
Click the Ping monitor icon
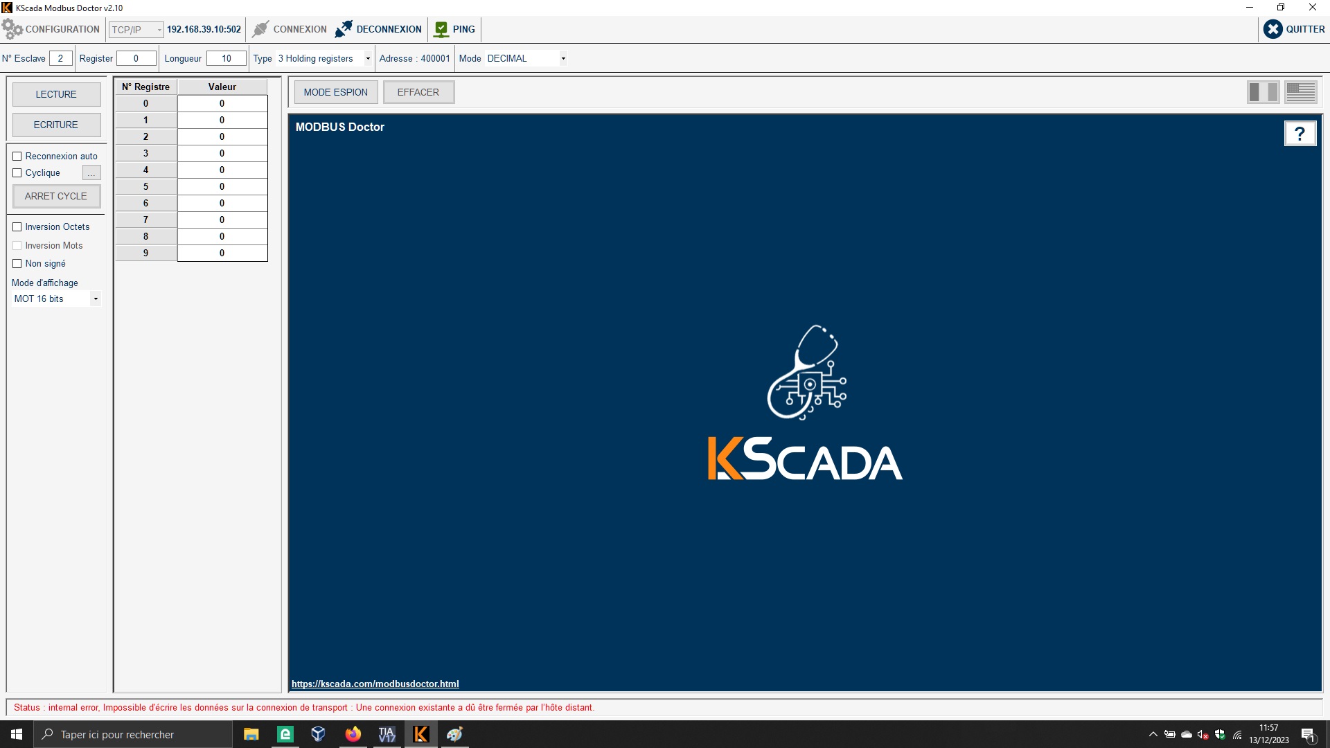pos(441,29)
